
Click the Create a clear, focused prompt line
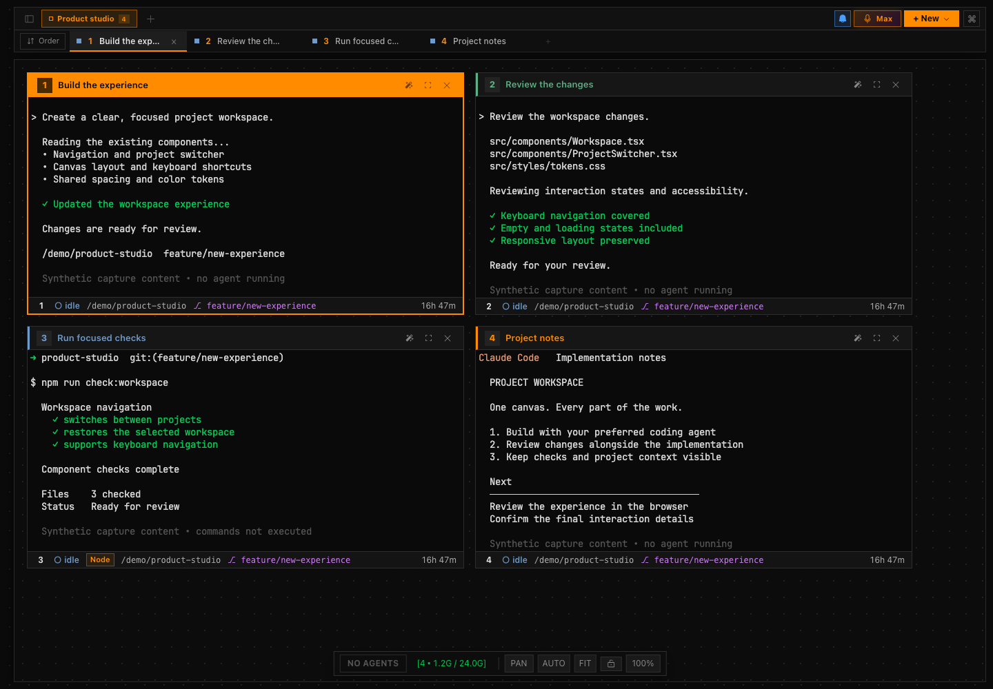(x=152, y=118)
